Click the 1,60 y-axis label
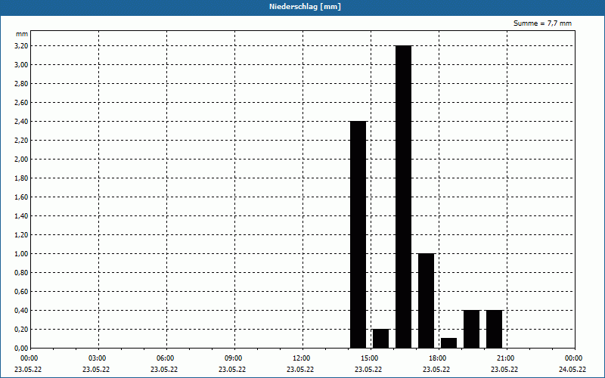This screenshot has height=378, width=605. pyautogui.click(x=21, y=197)
